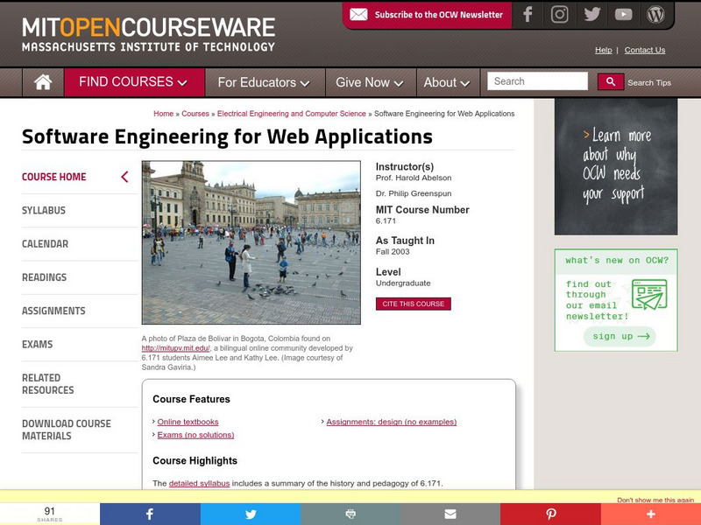Click the print icon in share bar
Image resolution: width=701 pixels, height=525 pixels.
tap(350, 514)
